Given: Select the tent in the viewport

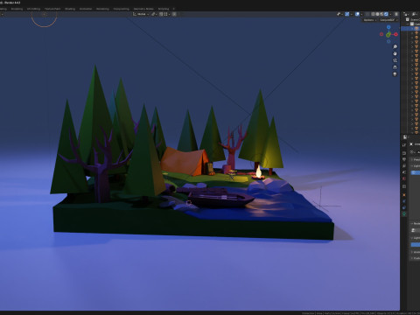Looking at the screenshot, I should 185,161.
